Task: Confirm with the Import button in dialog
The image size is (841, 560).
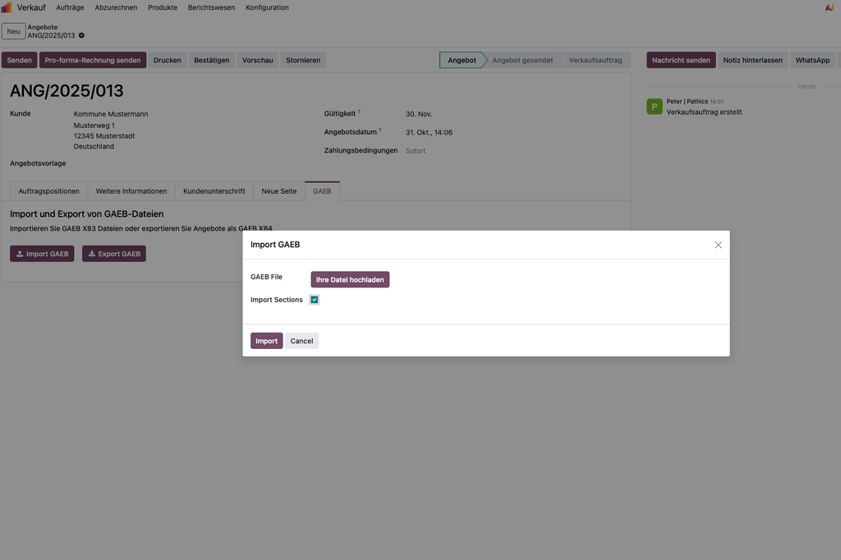Action: 266,341
